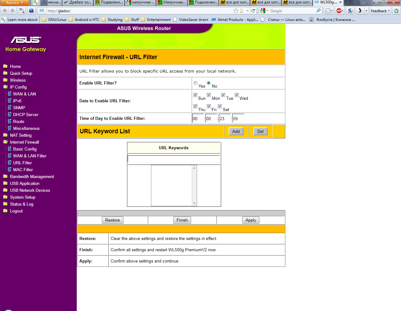The image size is (401, 311).
Task: Expand the System Setup folder
Action: tap(23, 197)
